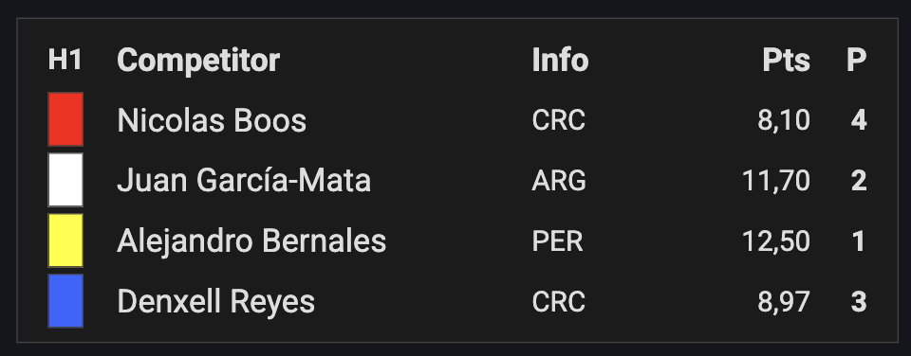The image size is (911, 356).
Task: Click the 8,10 points score
Action: click(x=784, y=120)
